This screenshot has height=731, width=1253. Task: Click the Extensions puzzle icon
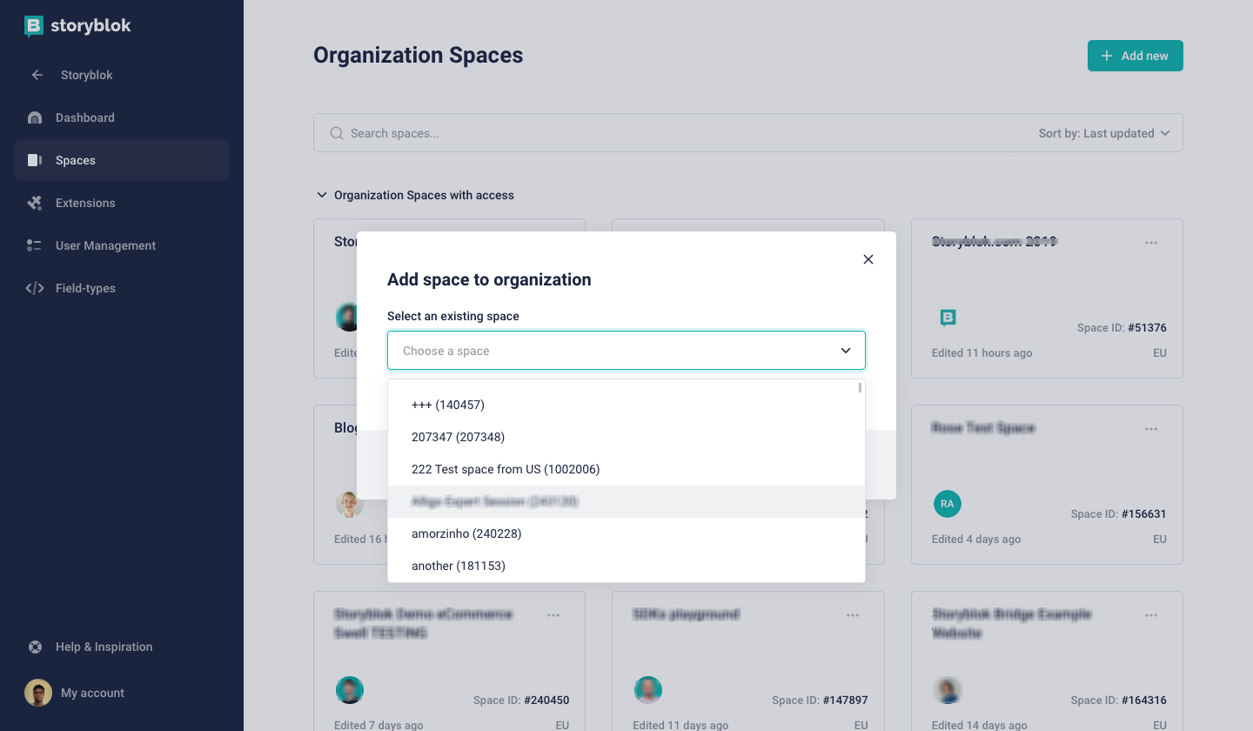(x=35, y=203)
